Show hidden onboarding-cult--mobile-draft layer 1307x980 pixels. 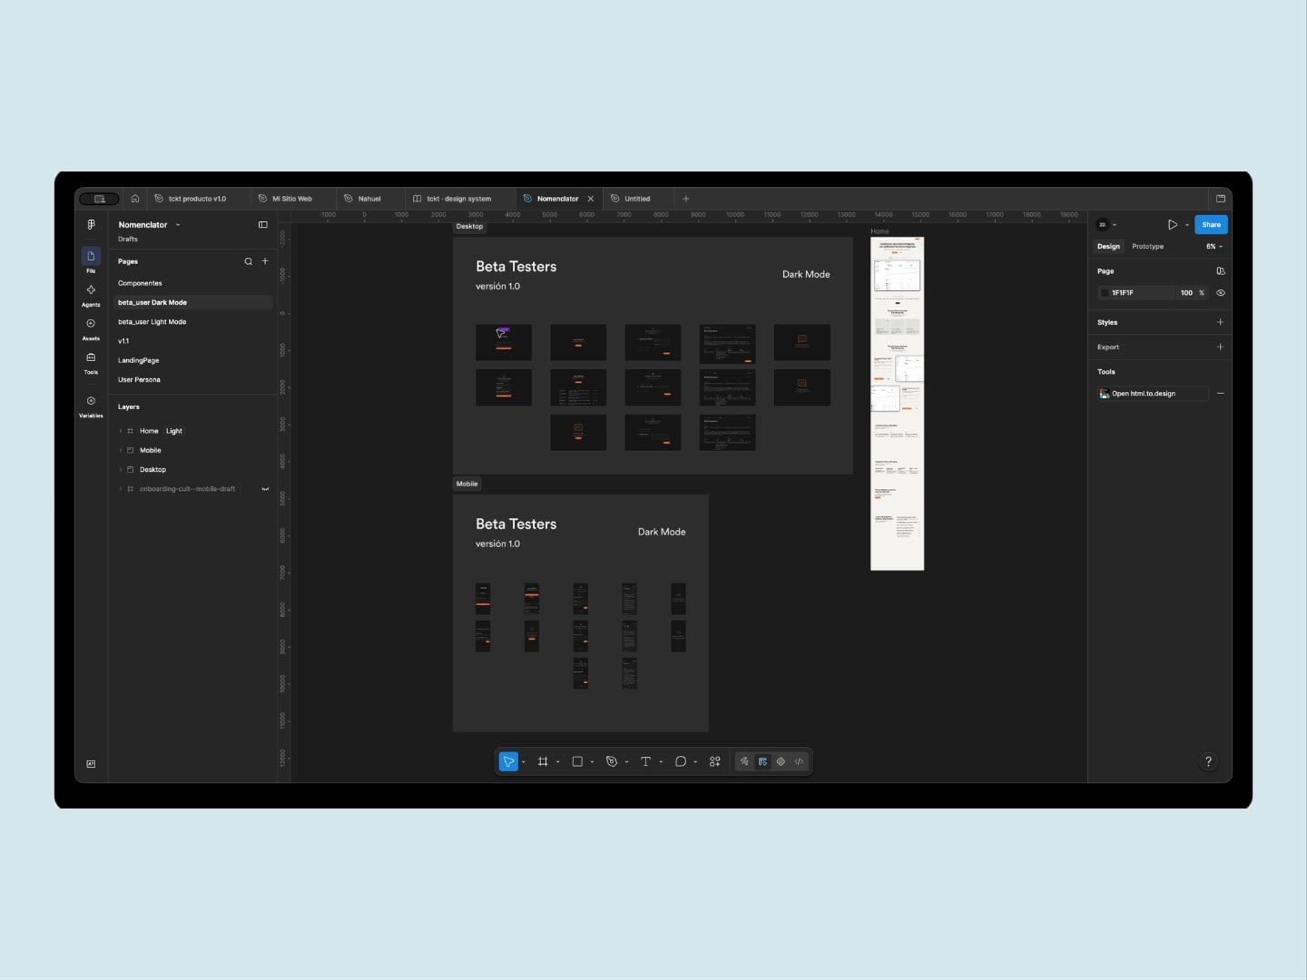click(x=265, y=489)
